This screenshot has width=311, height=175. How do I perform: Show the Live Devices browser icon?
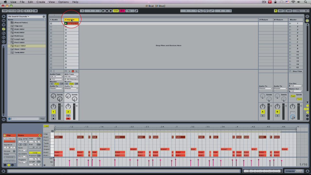tap(4, 21)
